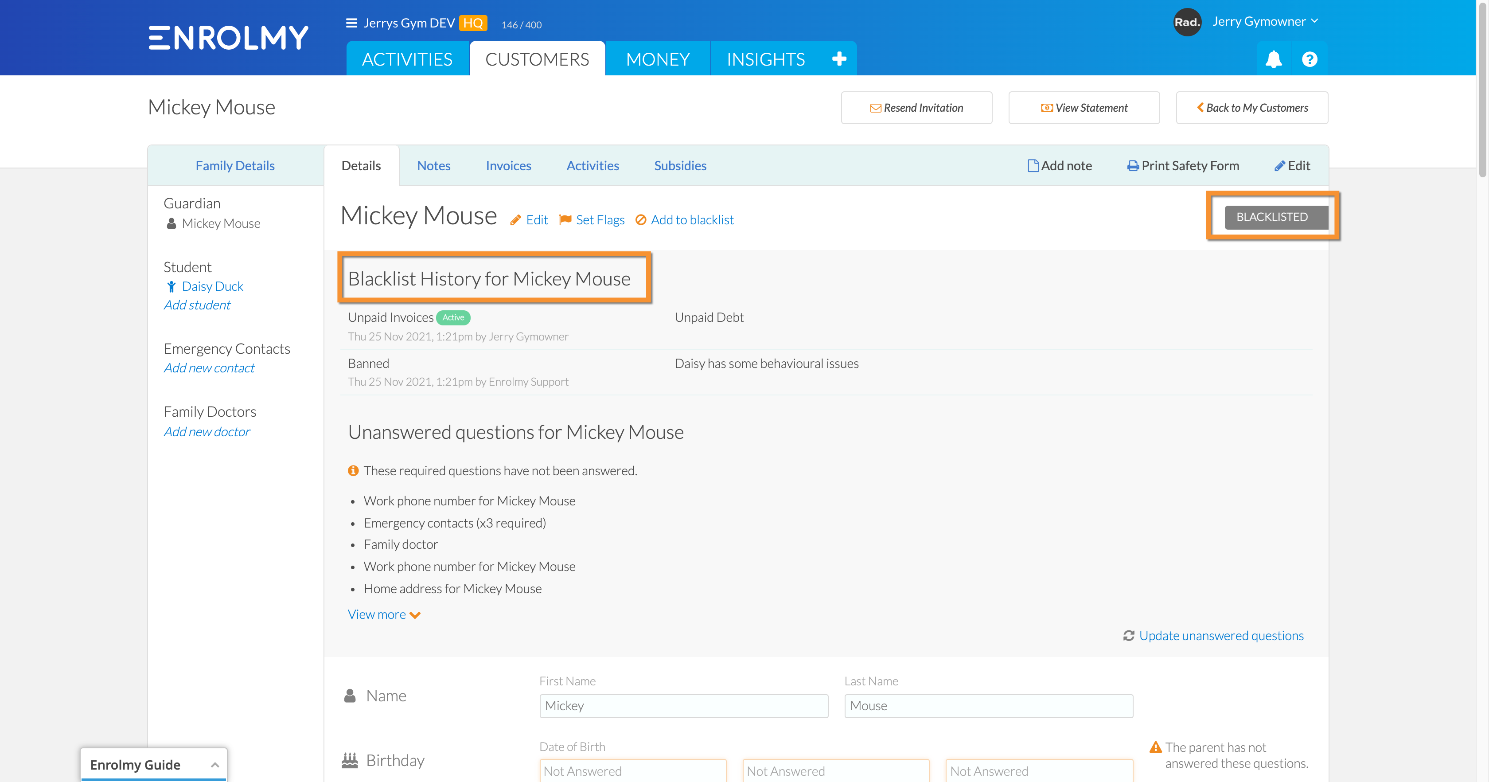This screenshot has height=782, width=1489.
Task: Expand the Enrolmy Guide panel
Action: (154, 765)
